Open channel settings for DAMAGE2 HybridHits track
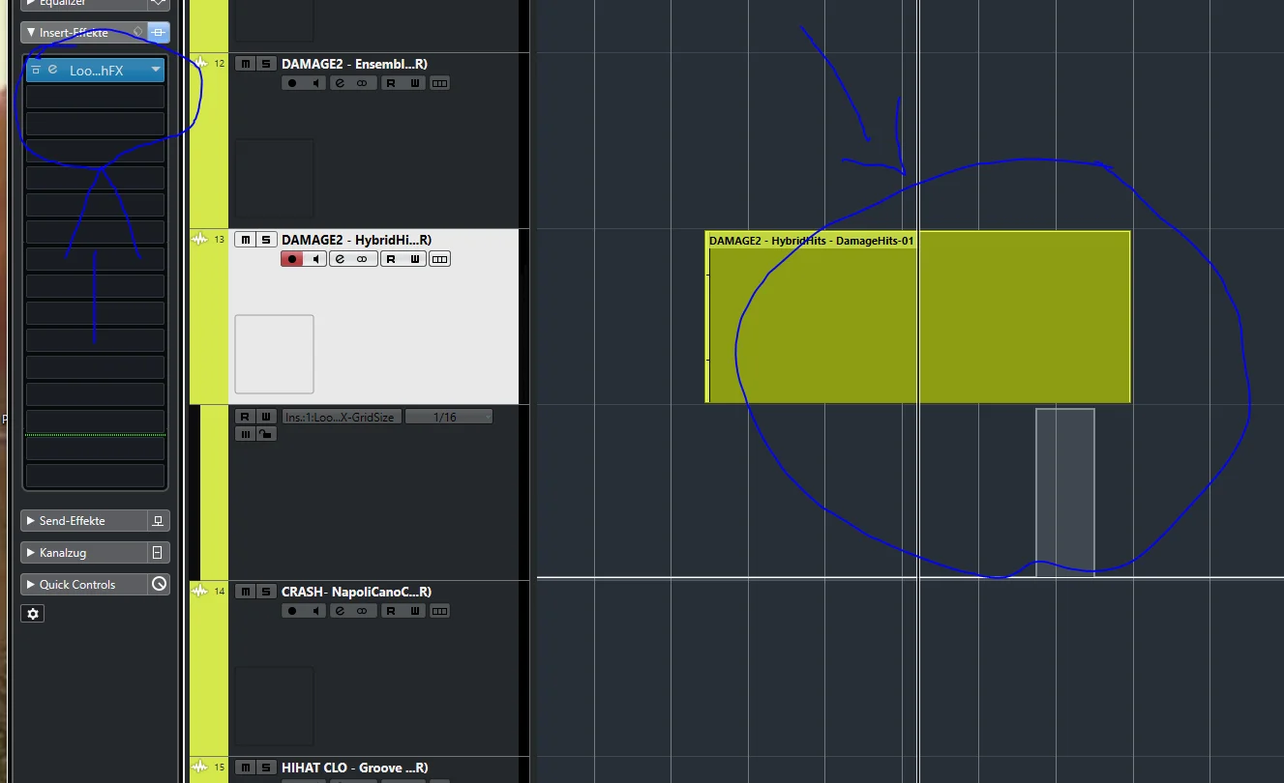 340,259
